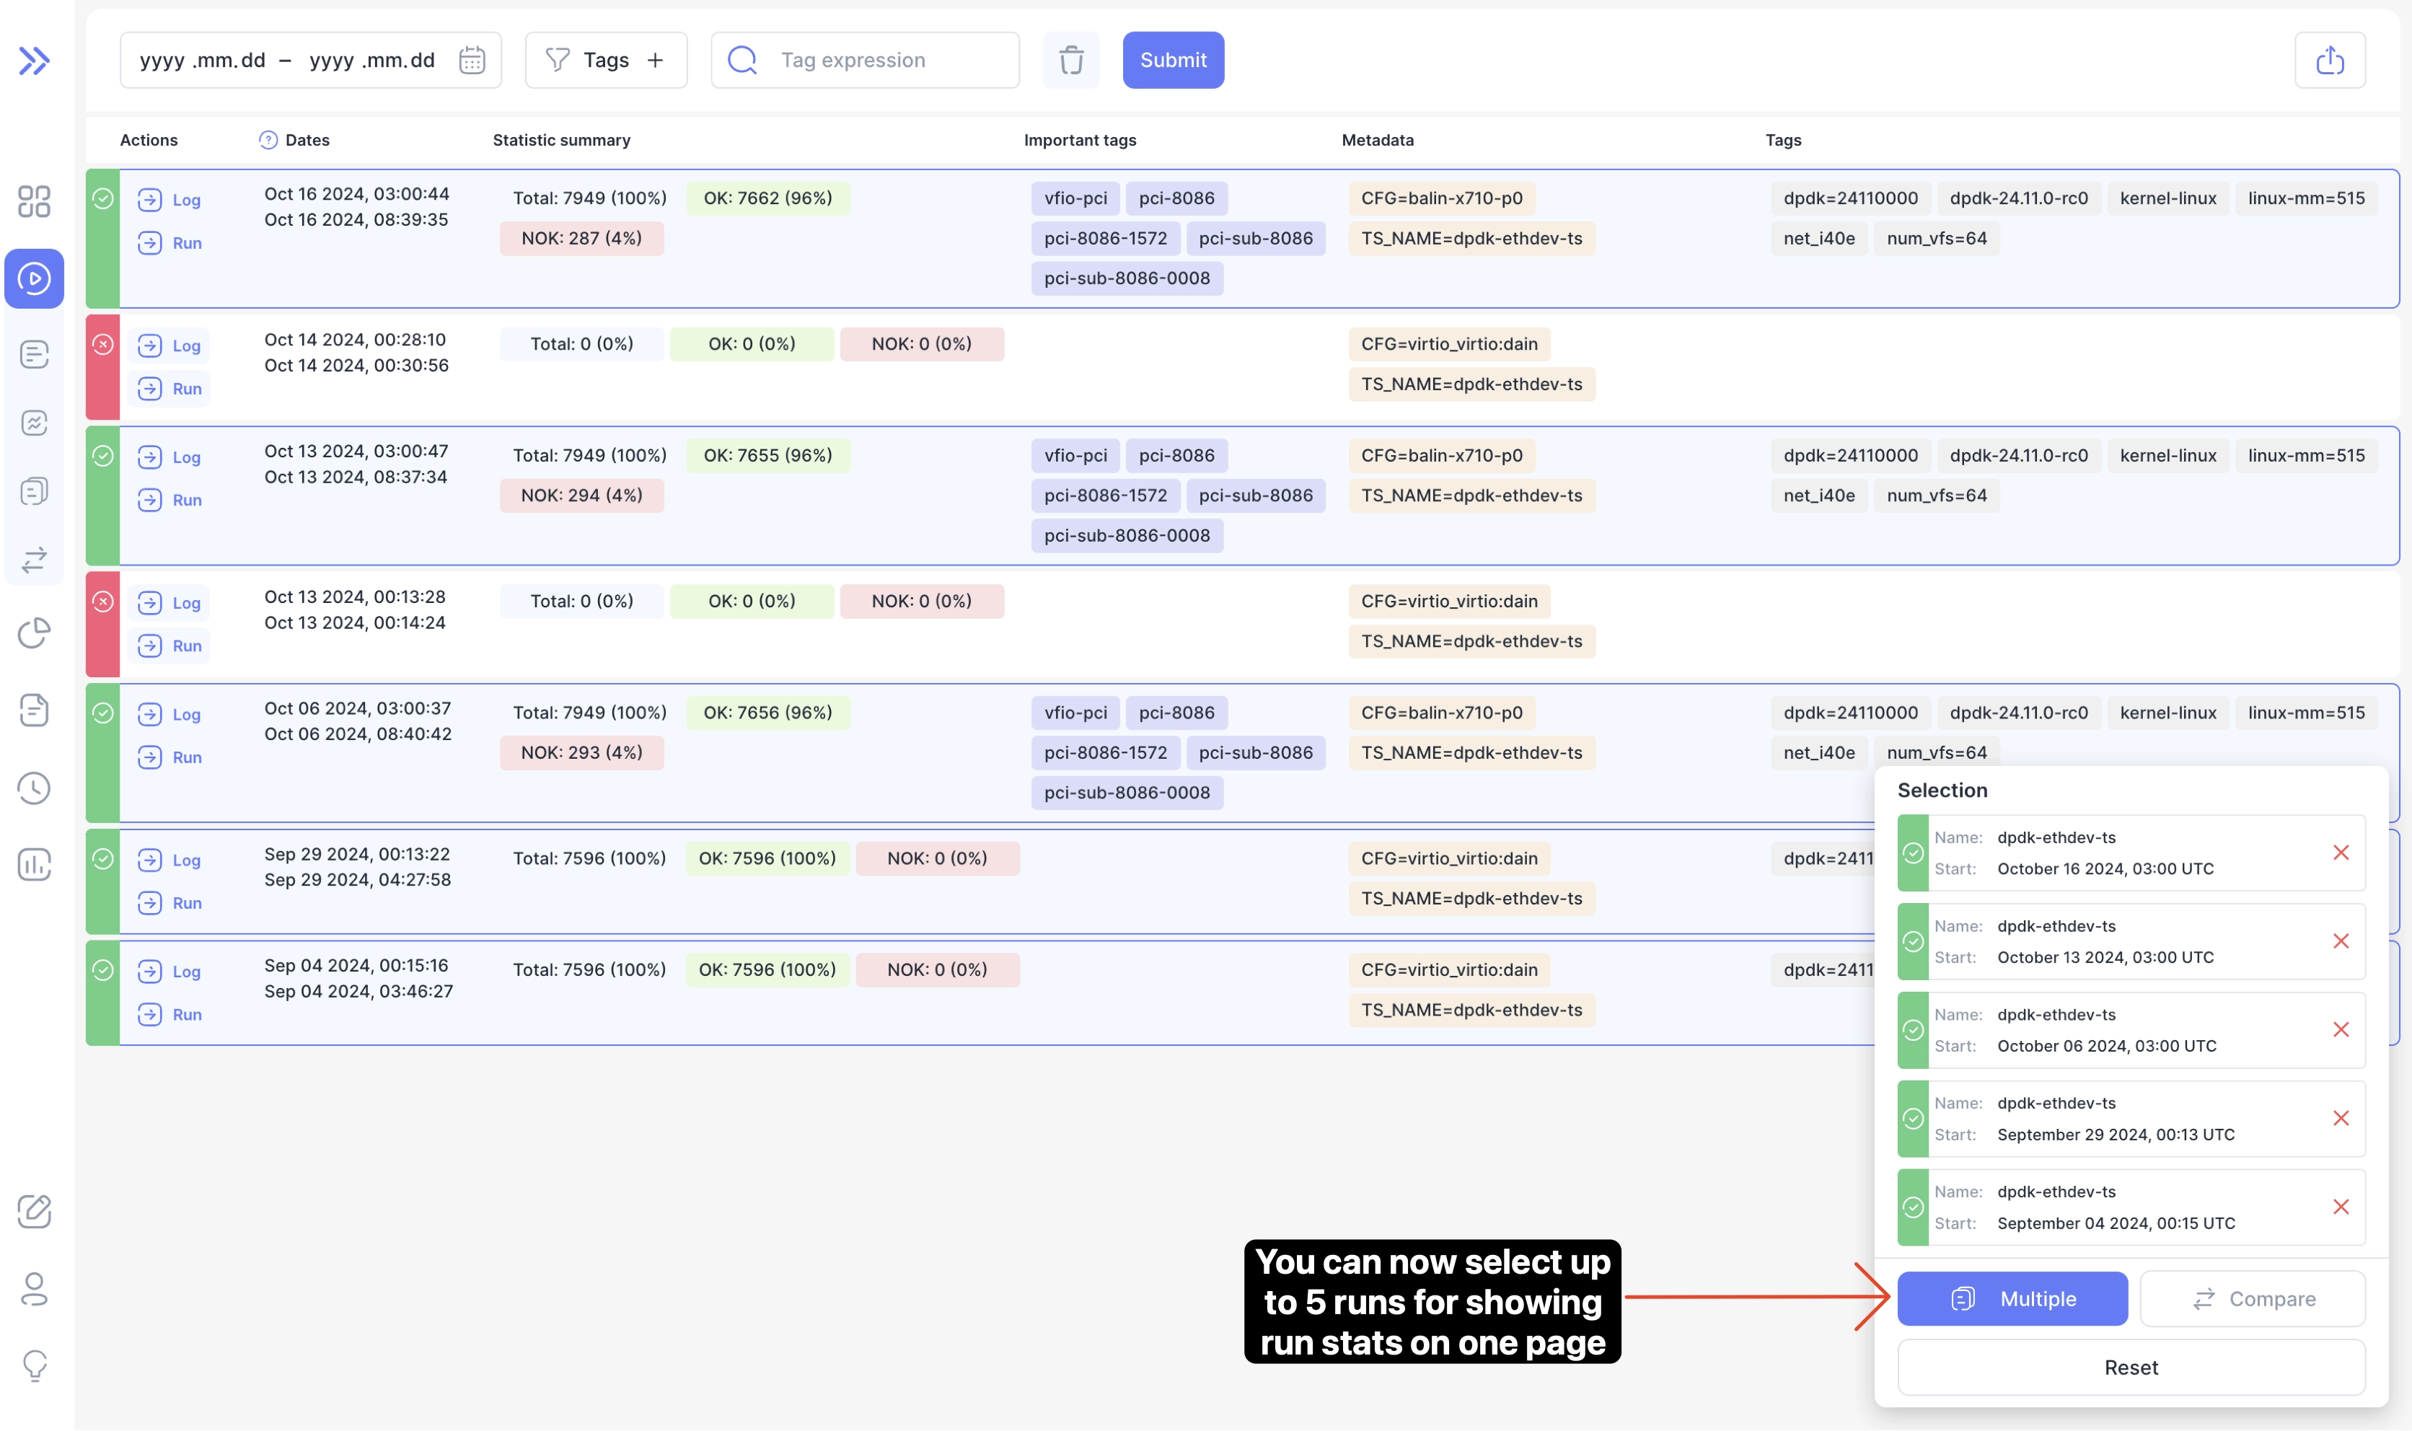The image size is (2412, 1431).
Task: Expand the sidebar with double-chevron icon
Action: point(34,61)
